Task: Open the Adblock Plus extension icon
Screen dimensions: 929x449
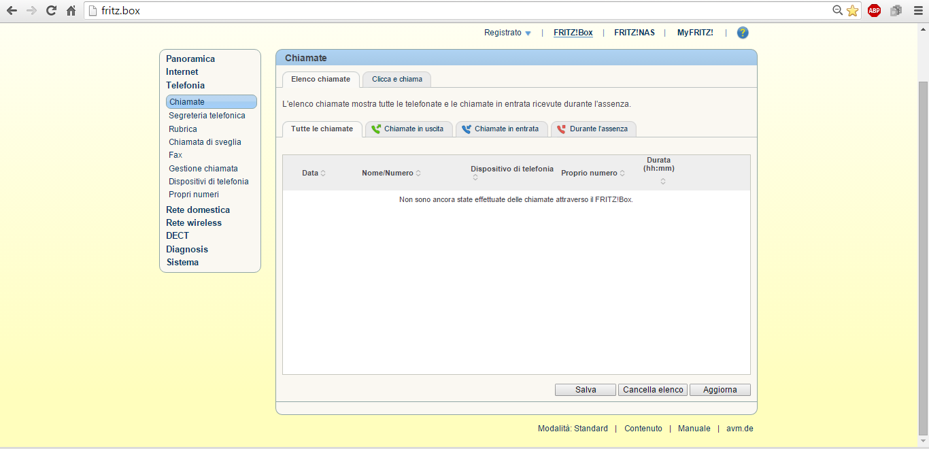Action: tap(874, 10)
